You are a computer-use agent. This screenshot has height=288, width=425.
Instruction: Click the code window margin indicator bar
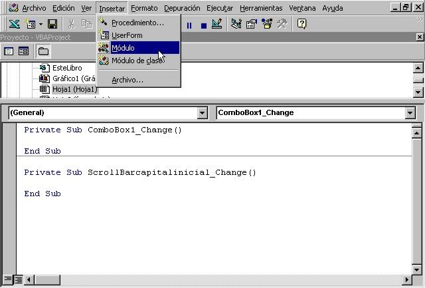[x=9, y=199]
